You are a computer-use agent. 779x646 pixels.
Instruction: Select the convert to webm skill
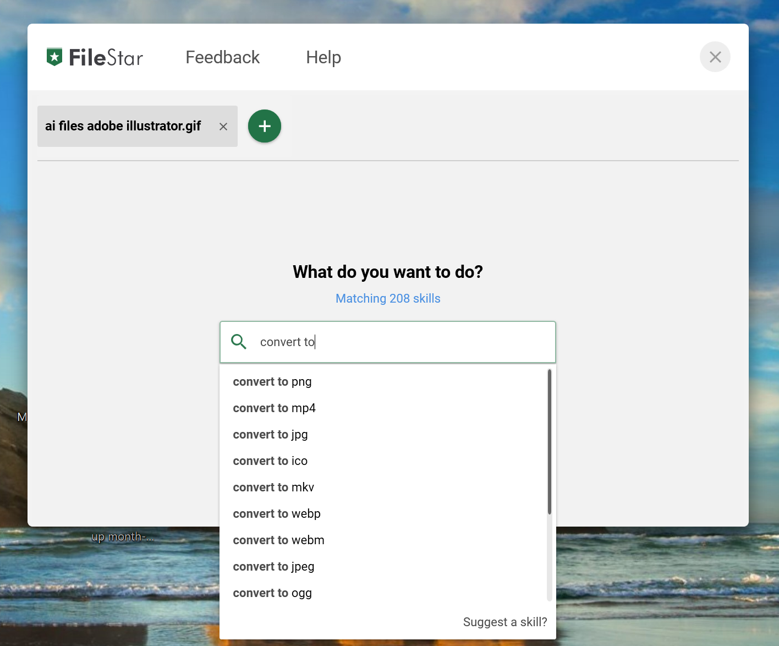point(383,540)
